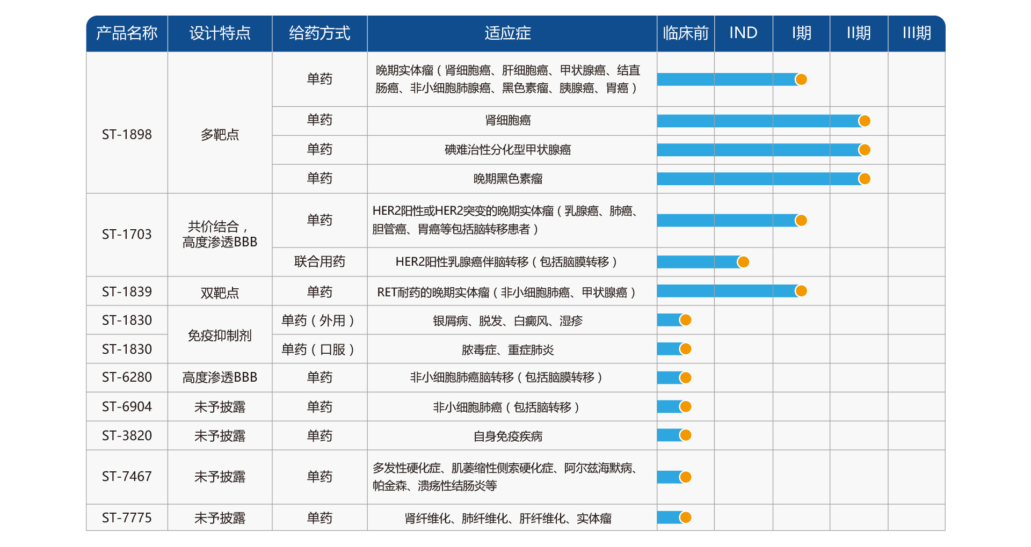
Task: Click the orange dot on ST-1839 progress bar
Action: [801, 291]
